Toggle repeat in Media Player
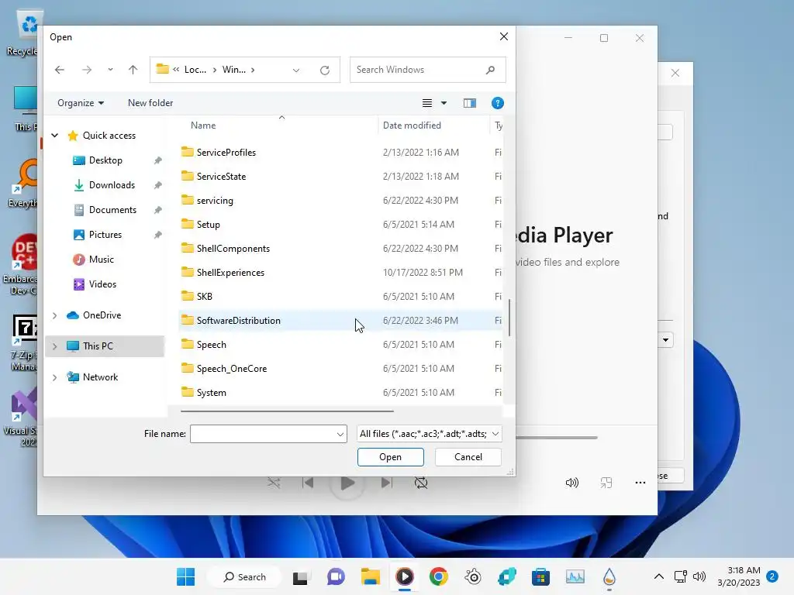Image resolution: width=794 pixels, height=595 pixels. point(421,483)
